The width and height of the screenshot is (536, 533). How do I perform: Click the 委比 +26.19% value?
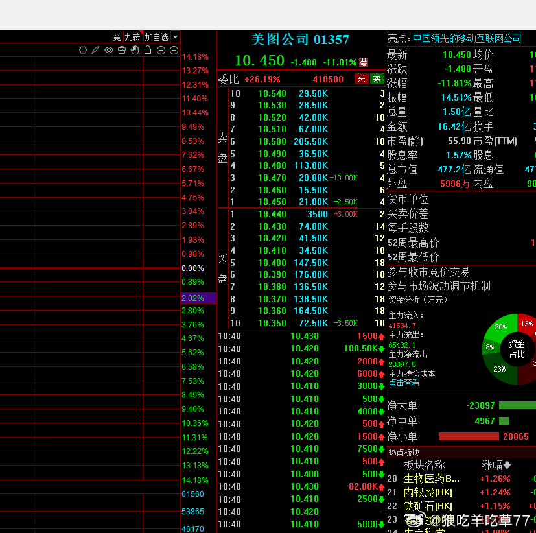(262, 79)
